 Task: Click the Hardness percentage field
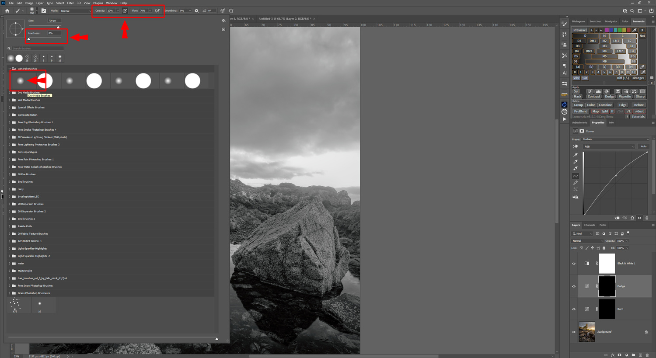pyautogui.click(x=54, y=33)
